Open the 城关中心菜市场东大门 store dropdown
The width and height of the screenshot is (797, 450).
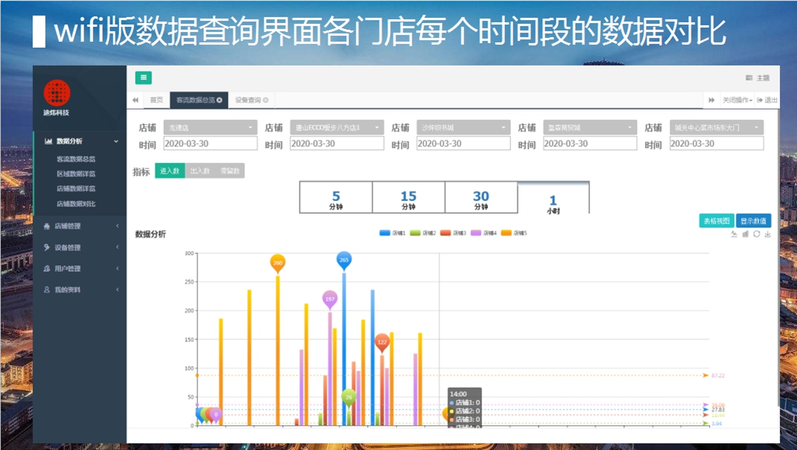coord(717,127)
